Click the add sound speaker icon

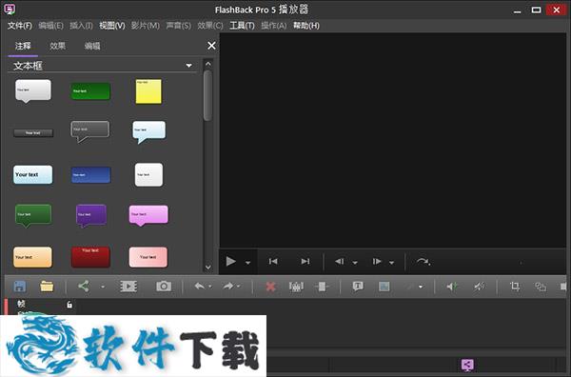pyautogui.click(x=451, y=287)
